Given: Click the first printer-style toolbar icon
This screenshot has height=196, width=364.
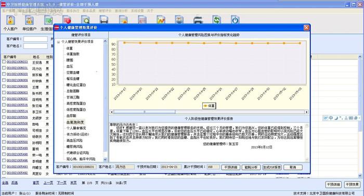Looking at the screenshot, I should [104, 20].
